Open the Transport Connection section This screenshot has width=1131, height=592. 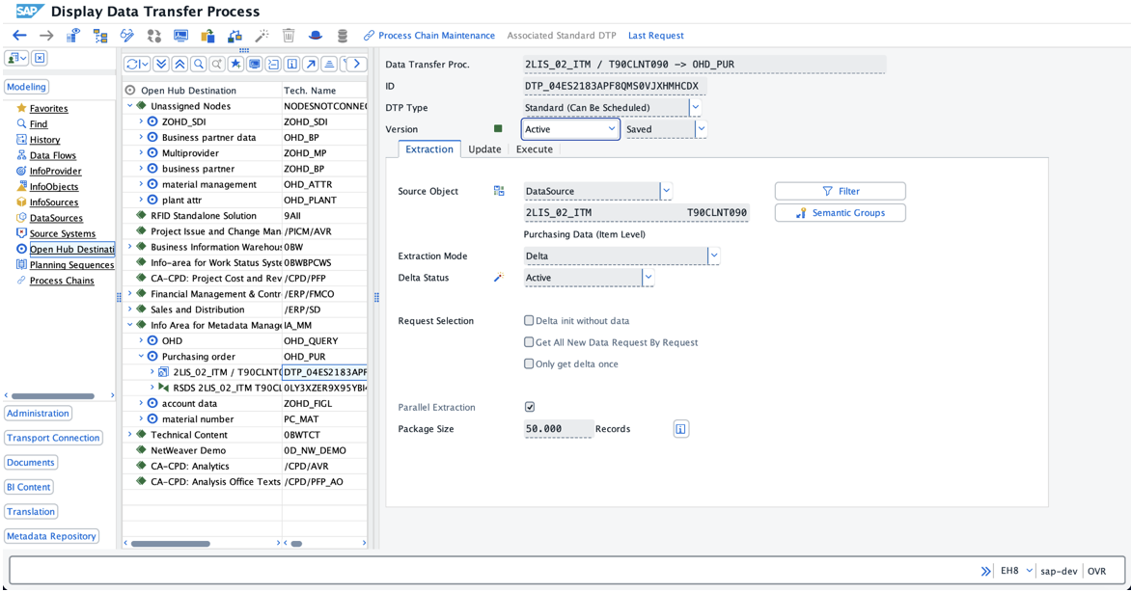pos(53,438)
